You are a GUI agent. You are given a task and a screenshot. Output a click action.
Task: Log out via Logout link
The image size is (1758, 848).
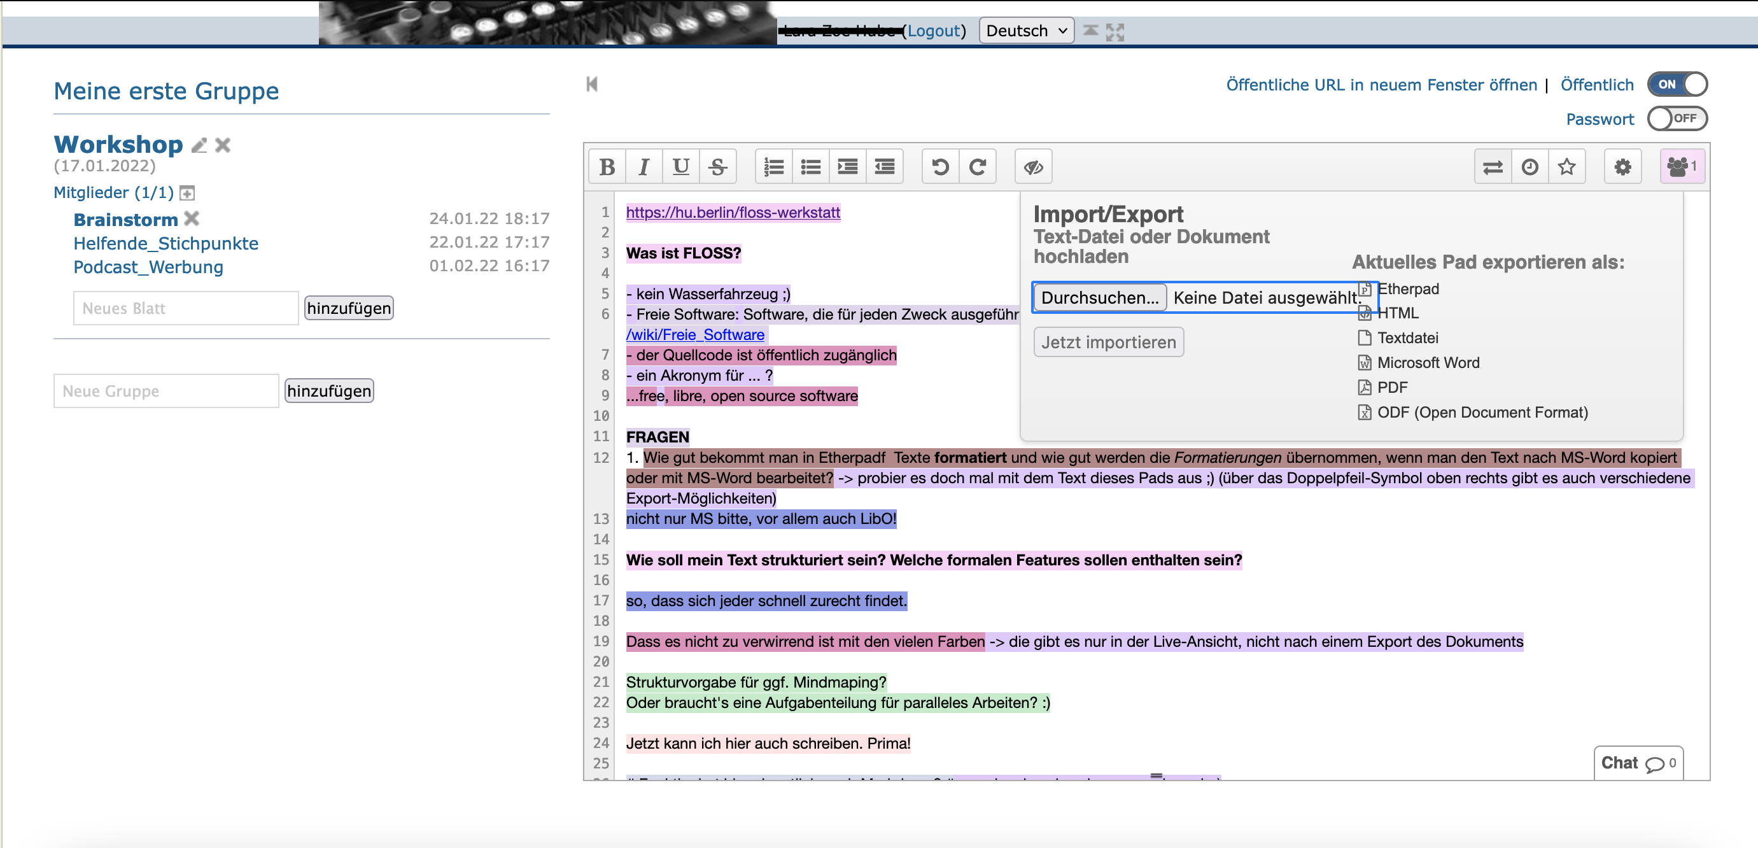click(x=934, y=31)
